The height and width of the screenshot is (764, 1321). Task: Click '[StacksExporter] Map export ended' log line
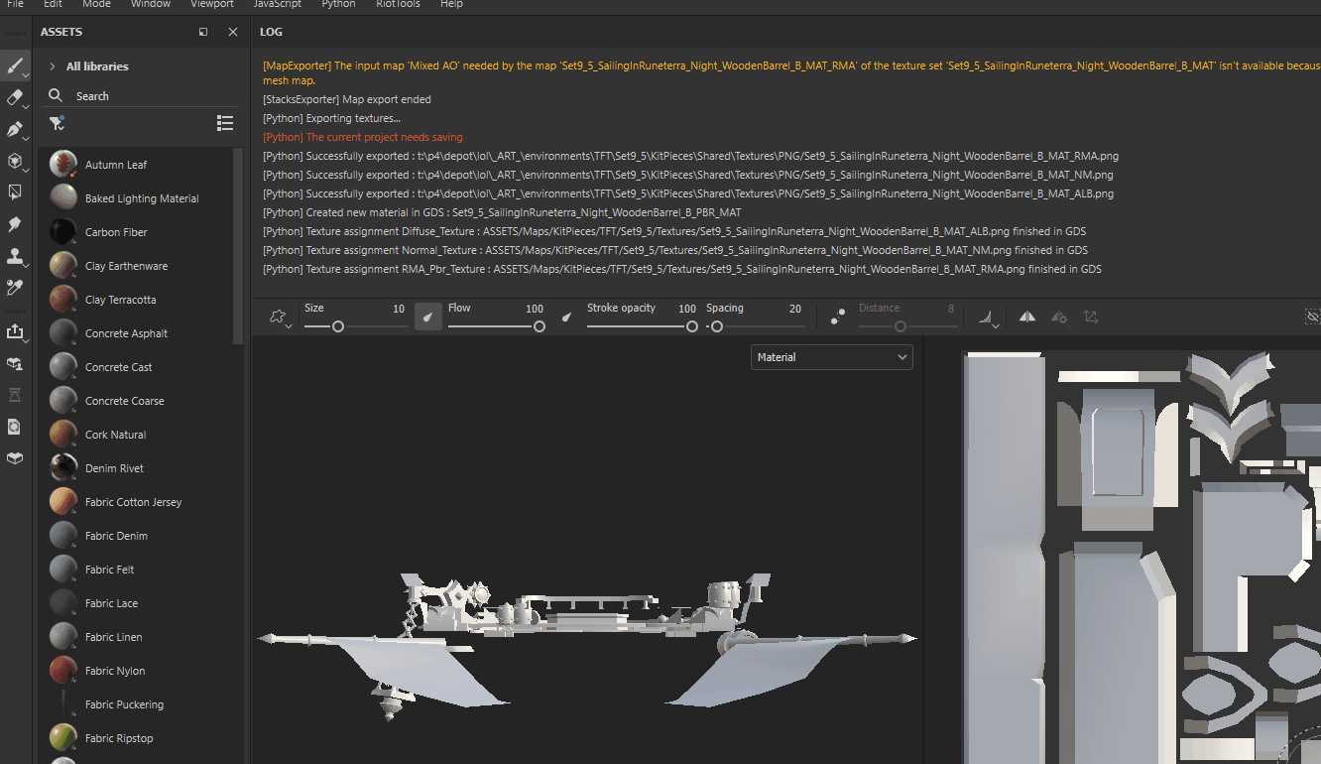click(347, 99)
